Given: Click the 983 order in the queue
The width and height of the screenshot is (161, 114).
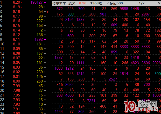Looking at the screenshot, I should 103,14.
